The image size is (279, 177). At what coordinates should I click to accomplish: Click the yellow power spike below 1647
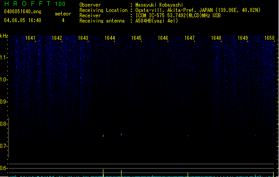point(188,175)
